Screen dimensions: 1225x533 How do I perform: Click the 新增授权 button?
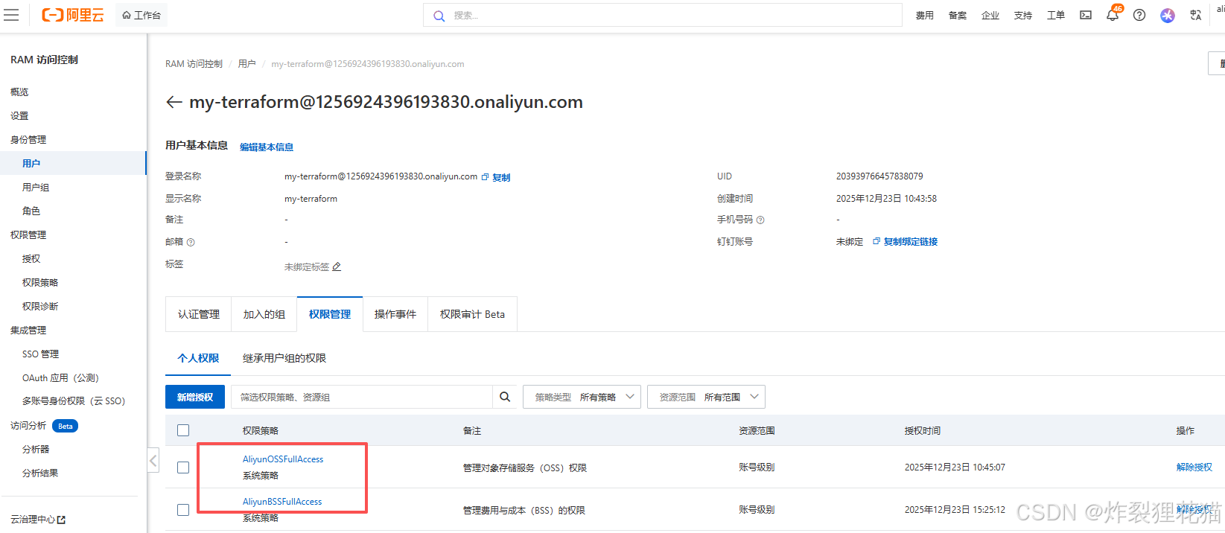(195, 397)
